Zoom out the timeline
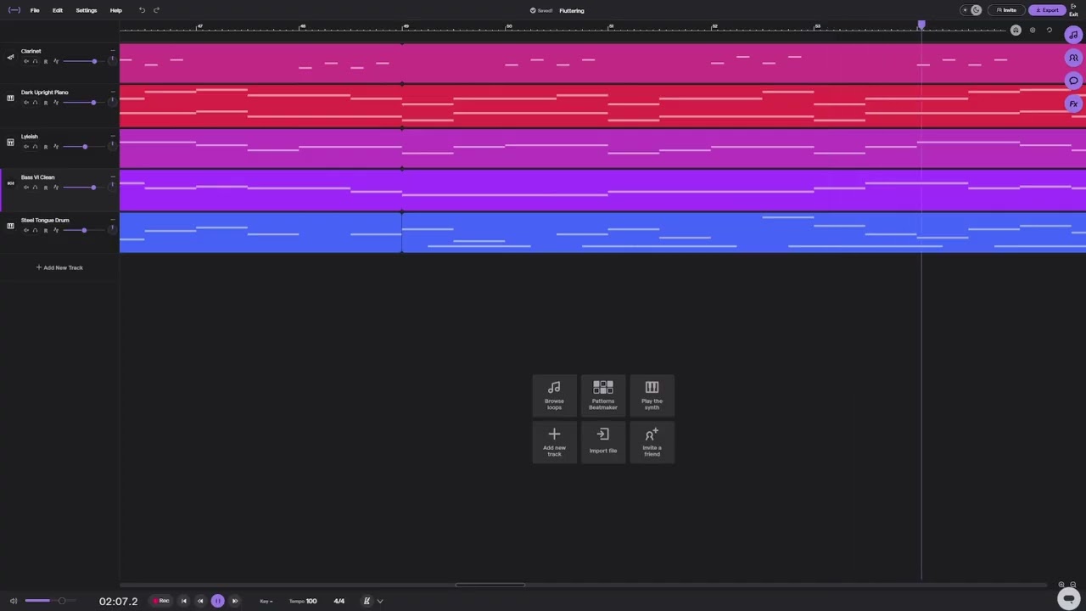Viewport: 1086px width, 611px height. click(1072, 585)
